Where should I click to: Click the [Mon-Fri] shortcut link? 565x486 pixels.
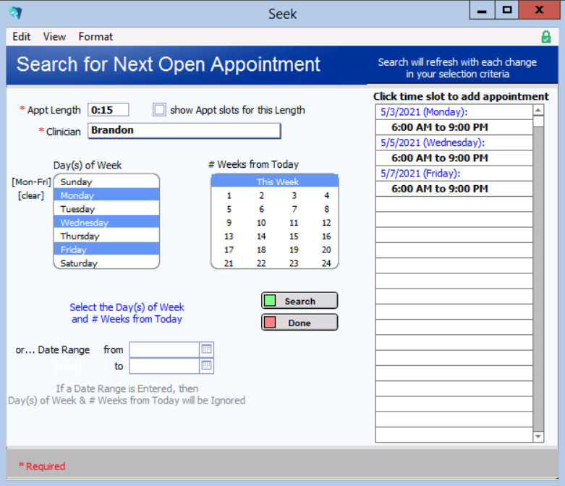[x=31, y=182]
